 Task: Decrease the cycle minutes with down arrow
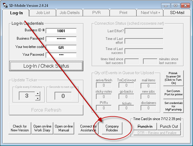tap(38, 98)
